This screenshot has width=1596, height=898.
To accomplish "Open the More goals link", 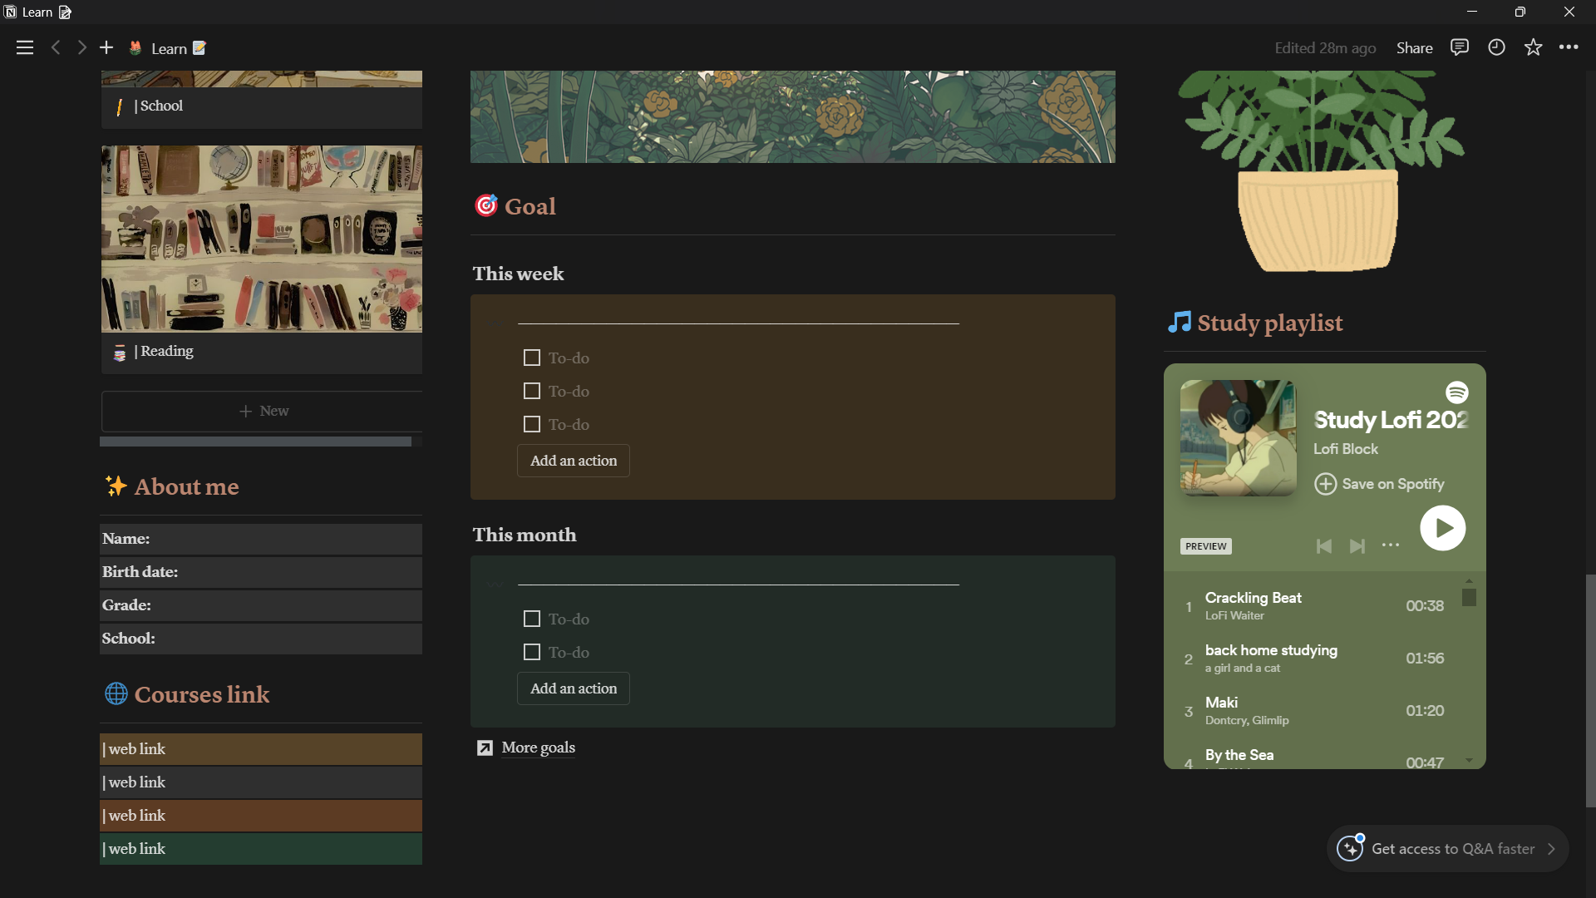I will tap(538, 748).
